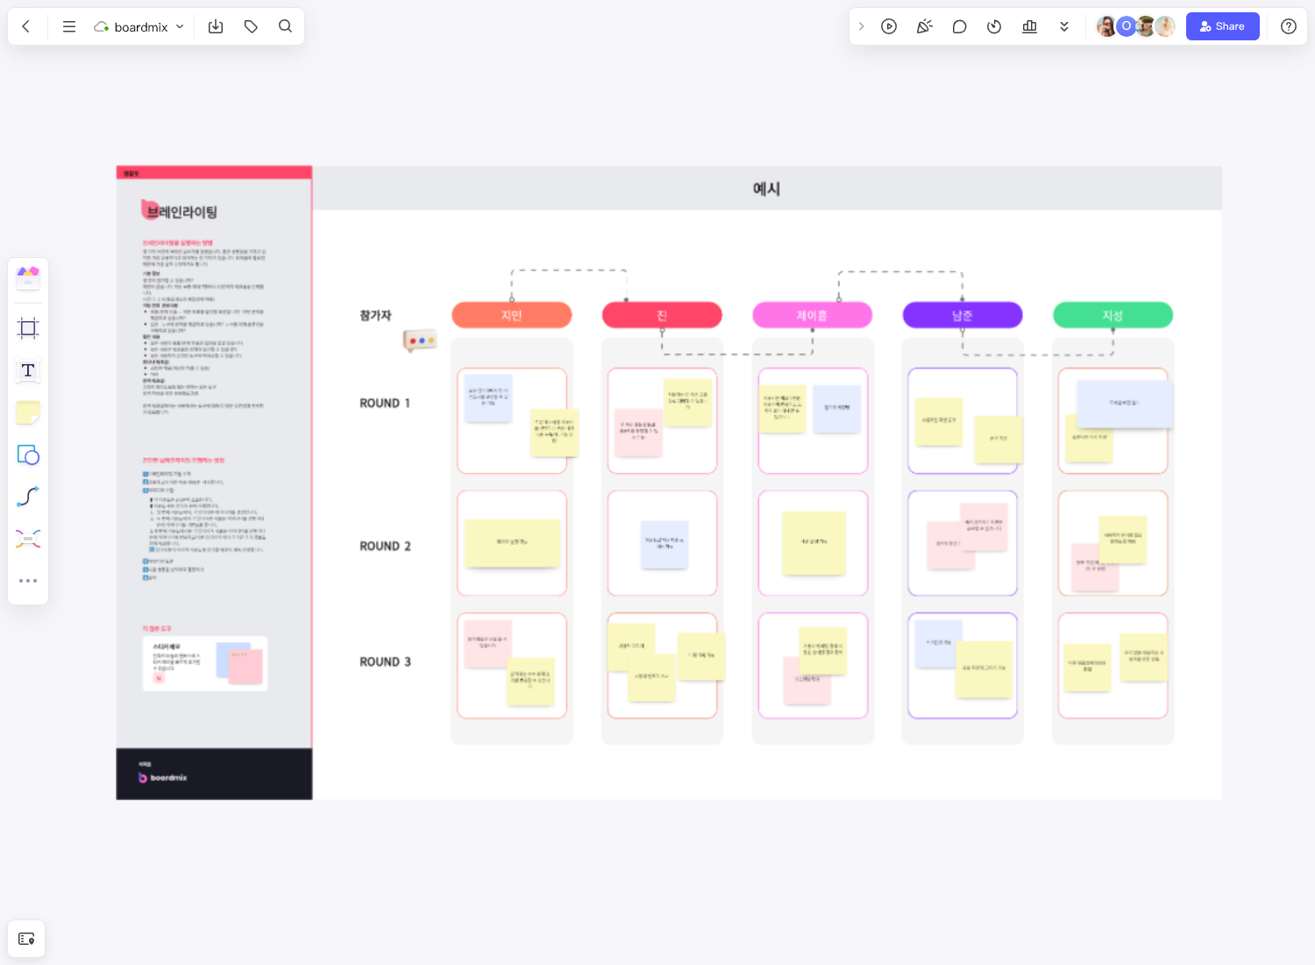Click the last collaborator avatar

tap(1165, 26)
